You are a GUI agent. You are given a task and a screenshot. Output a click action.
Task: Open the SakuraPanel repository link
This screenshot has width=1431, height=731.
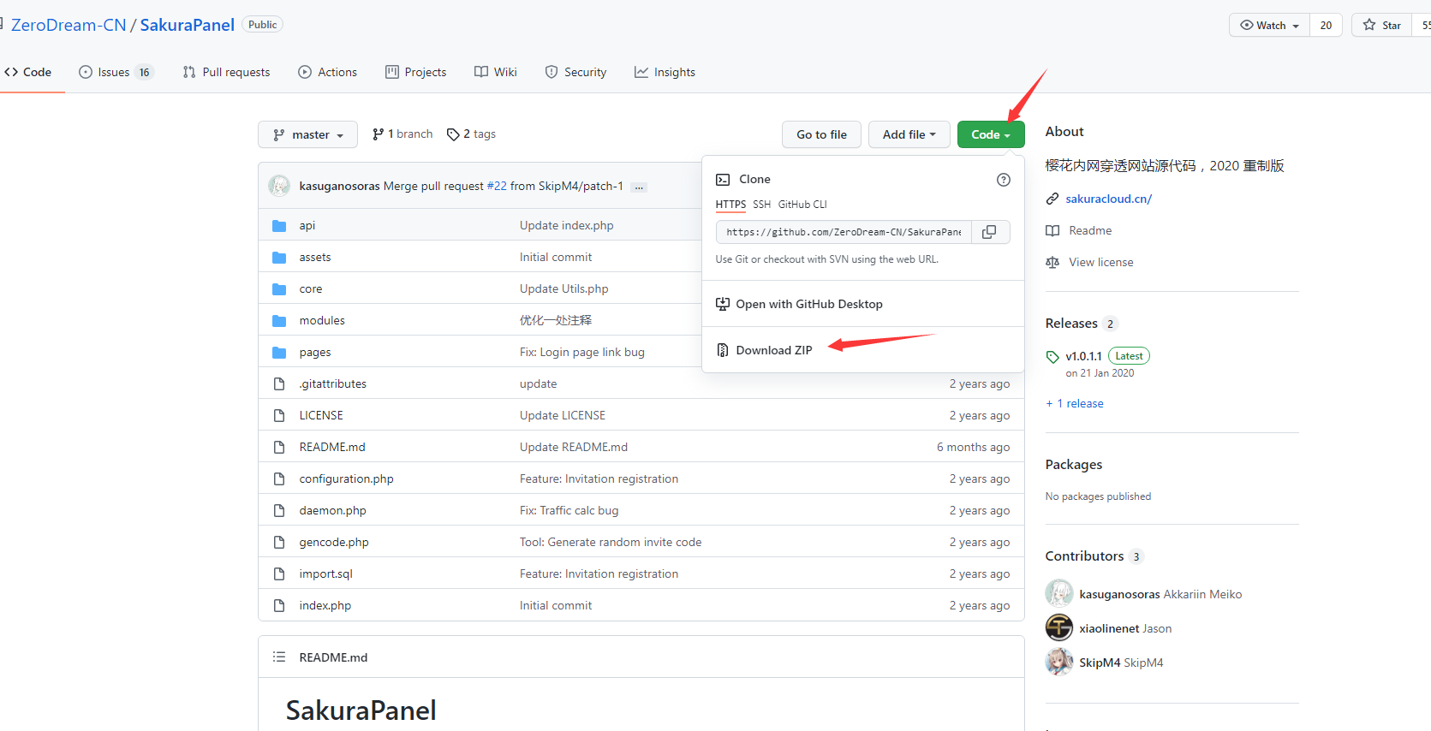(188, 25)
